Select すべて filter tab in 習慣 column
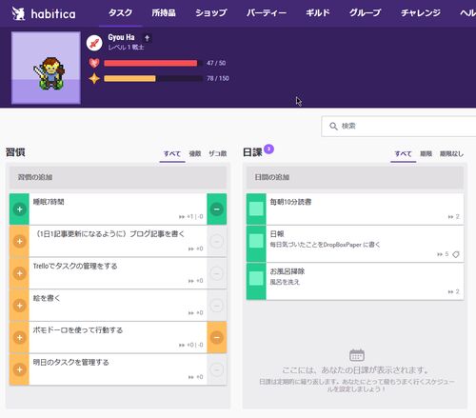Screen dimensions: 476x418 coord(172,154)
